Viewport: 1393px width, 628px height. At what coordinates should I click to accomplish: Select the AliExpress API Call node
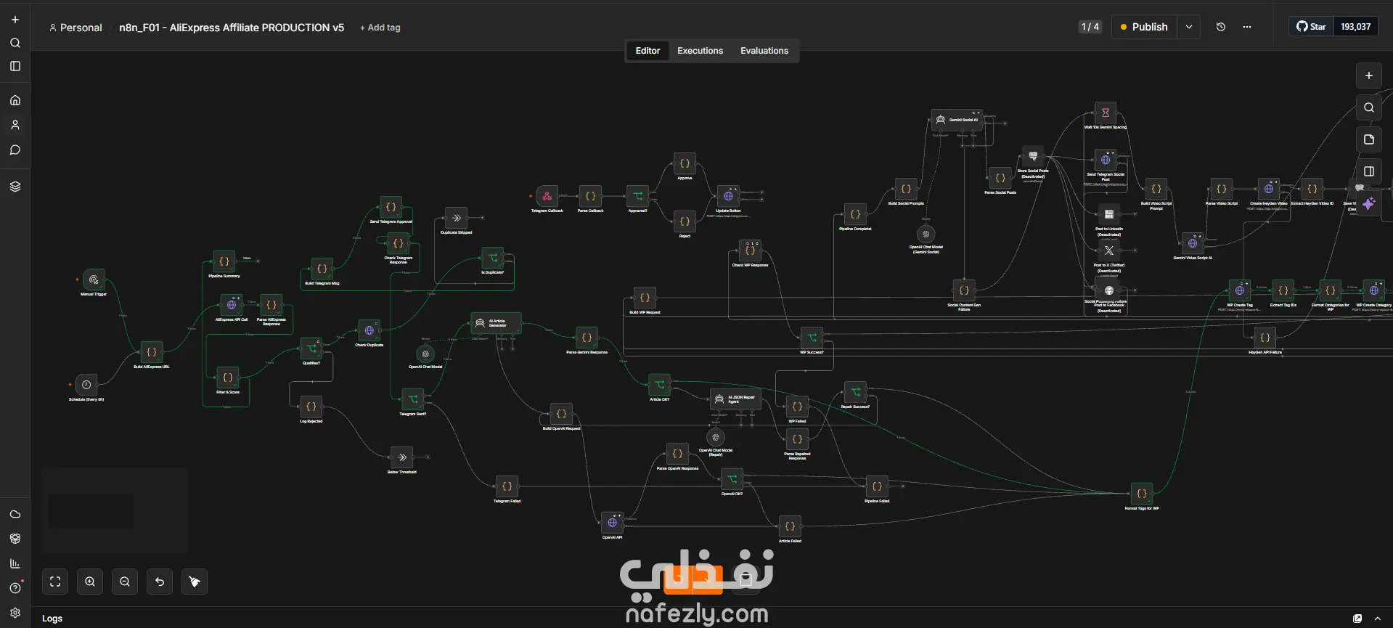point(232,305)
